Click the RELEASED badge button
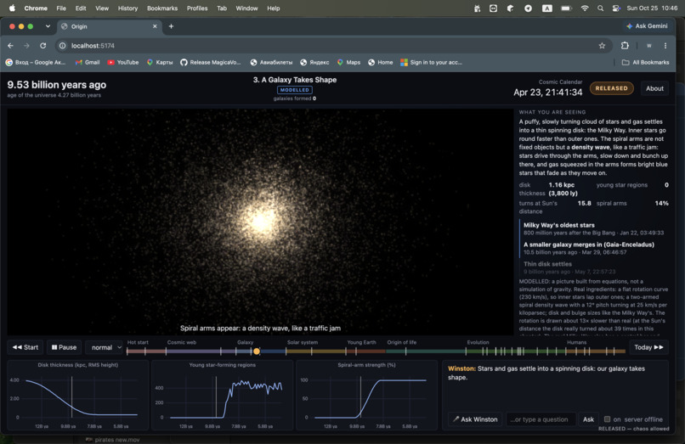The width and height of the screenshot is (685, 444). click(x=611, y=88)
